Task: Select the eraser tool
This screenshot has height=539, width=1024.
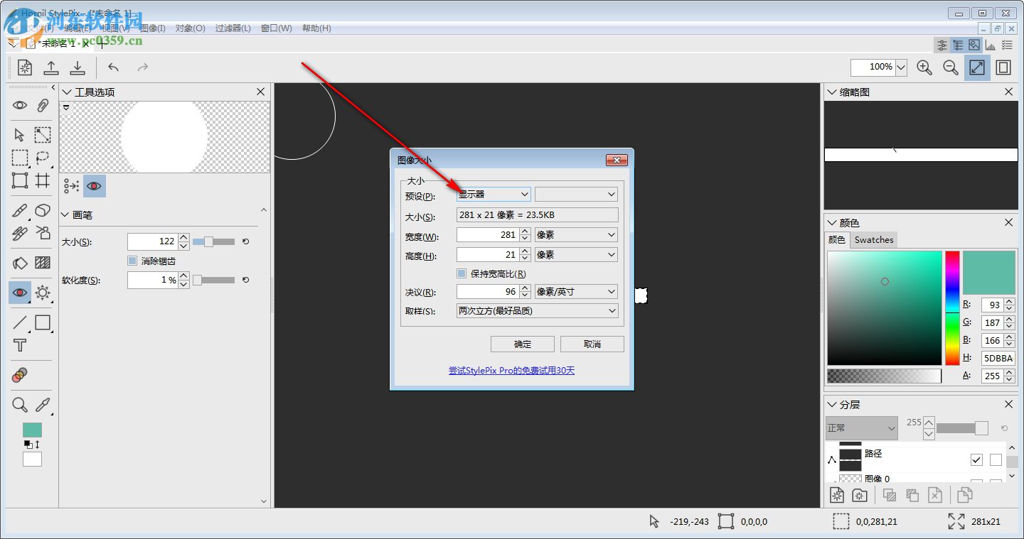Action: click(43, 211)
